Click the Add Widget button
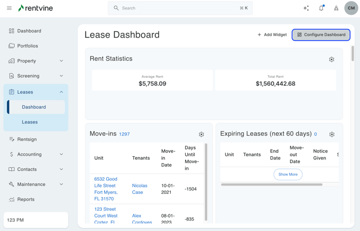 click(x=272, y=34)
